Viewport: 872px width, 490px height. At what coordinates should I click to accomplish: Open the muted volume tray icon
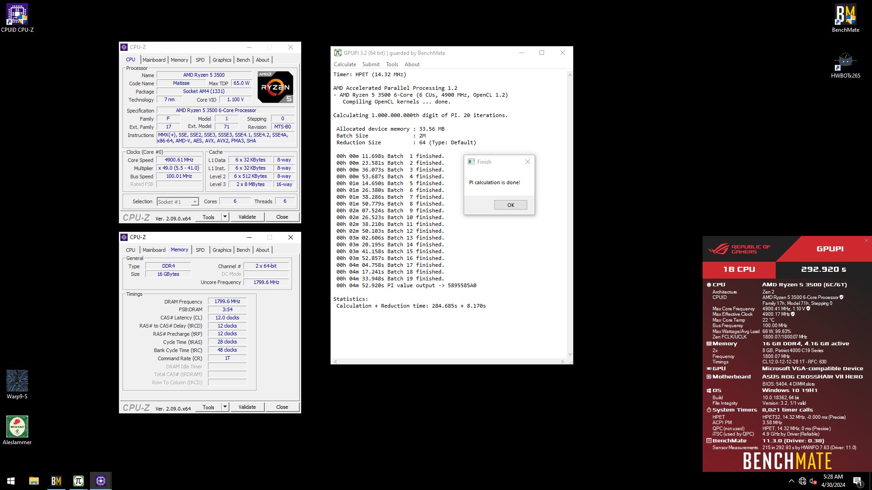(x=813, y=481)
